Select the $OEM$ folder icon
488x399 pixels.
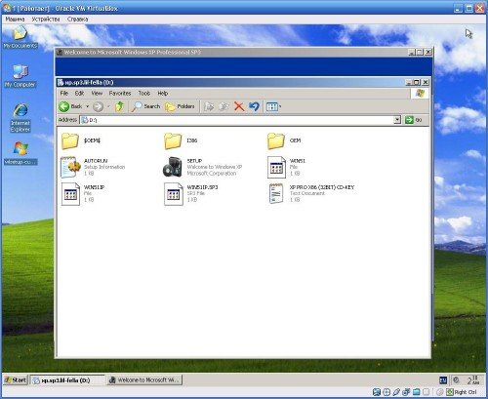click(70, 140)
